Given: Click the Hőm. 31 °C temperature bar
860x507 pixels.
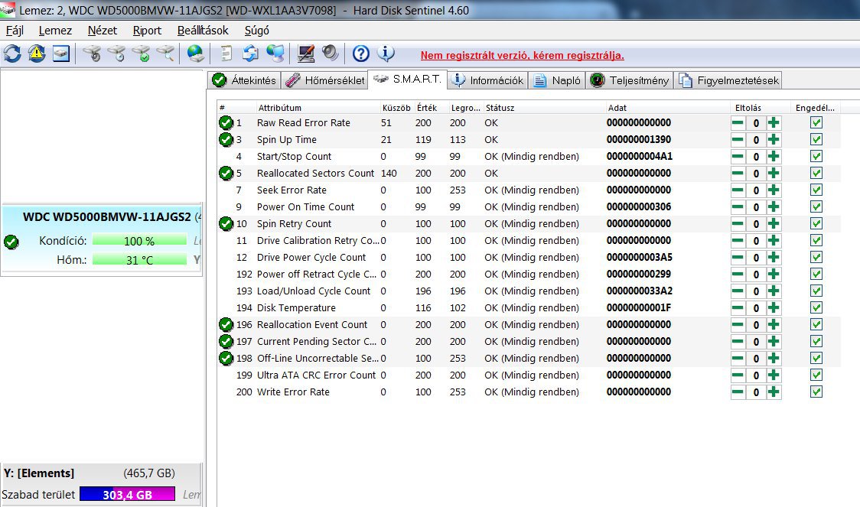Looking at the screenshot, I should 139,260.
